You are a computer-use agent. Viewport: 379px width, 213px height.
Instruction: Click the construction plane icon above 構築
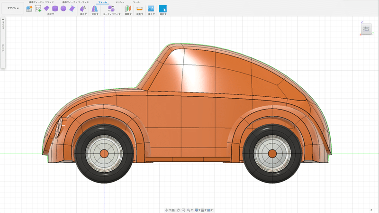127,9
